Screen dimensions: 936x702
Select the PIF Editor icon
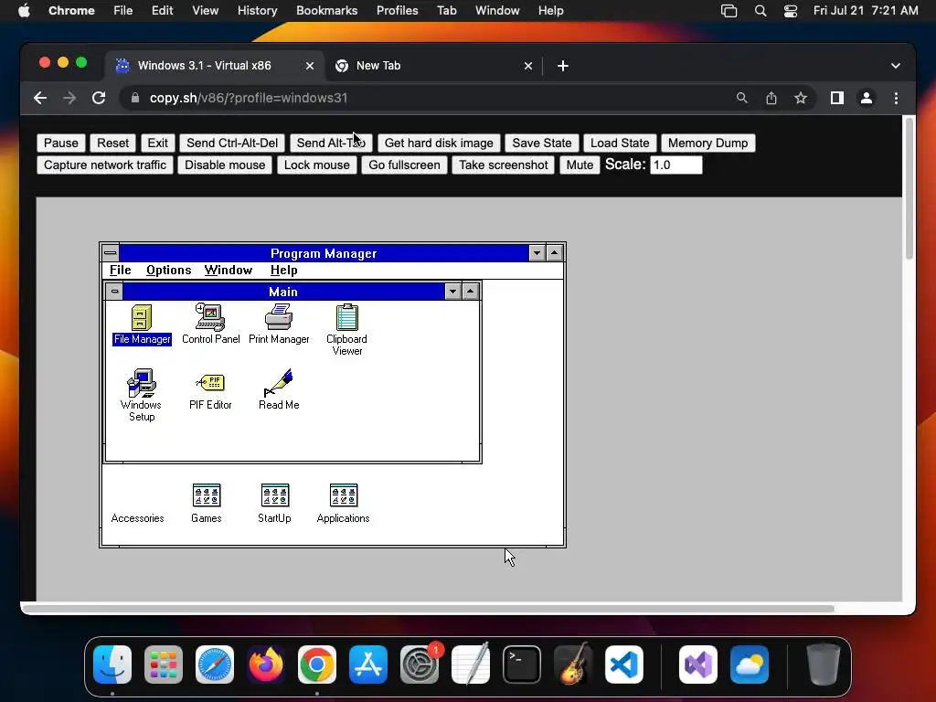(210, 390)
